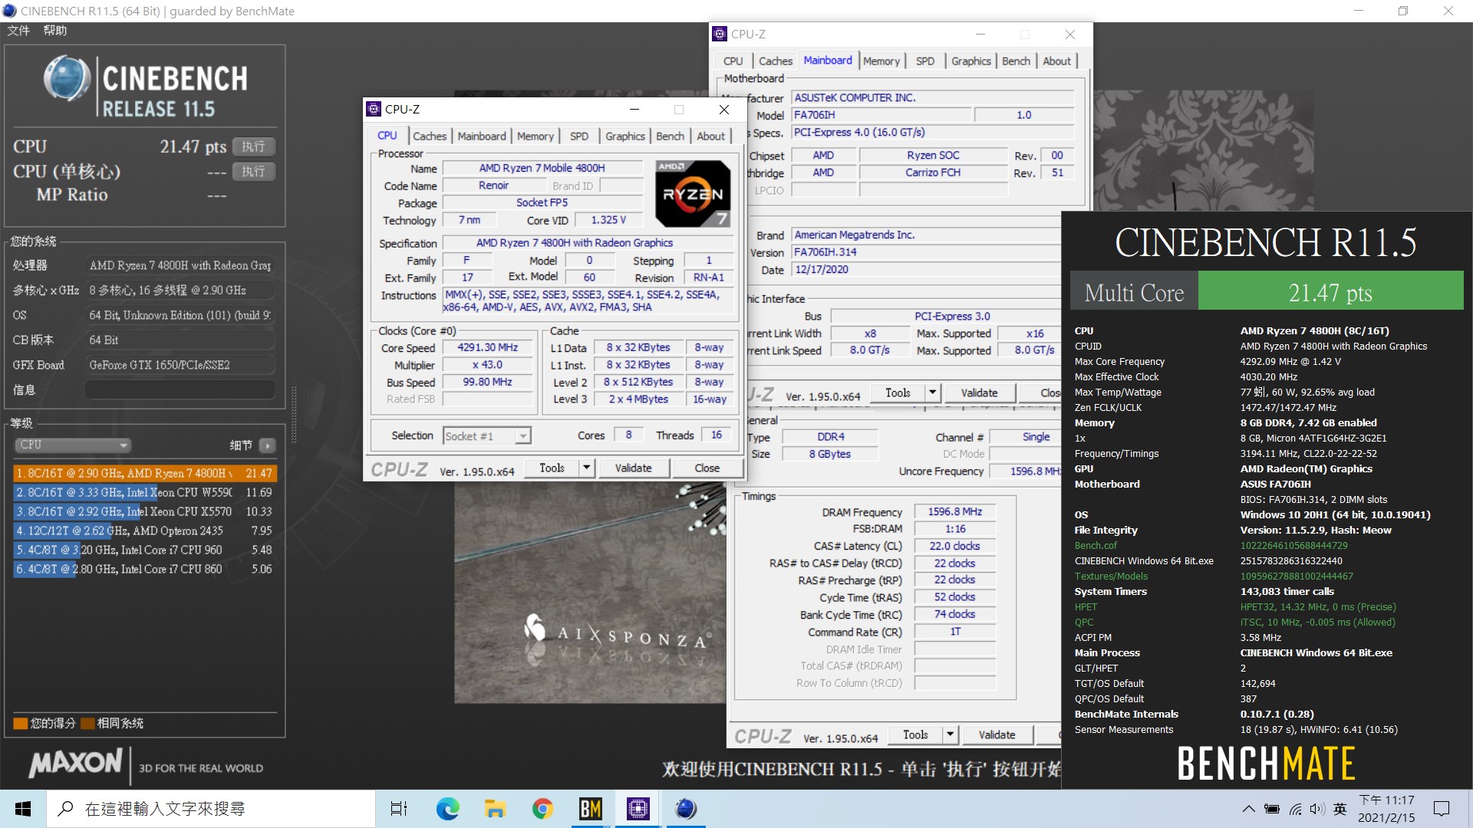Switch to SPD tab in front CPU-Z
This screenshot has height=828, width=1473.
(x=579, y=136)
